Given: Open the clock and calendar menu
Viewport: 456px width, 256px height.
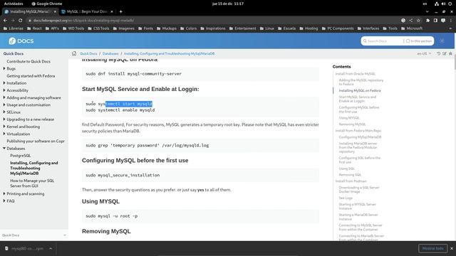Looking at the screenshot, I should coord(228,4).
